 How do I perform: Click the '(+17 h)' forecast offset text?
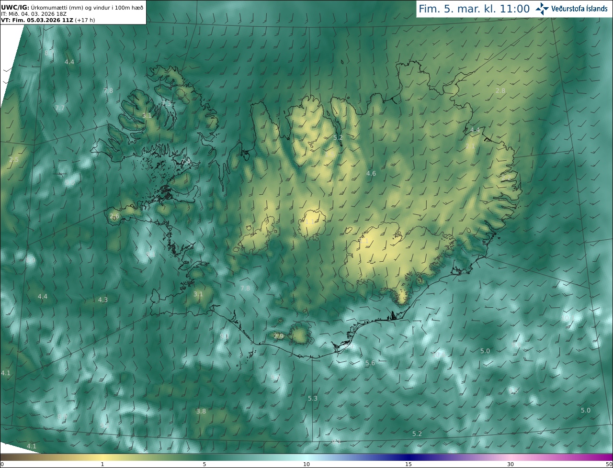coord(85,20)
